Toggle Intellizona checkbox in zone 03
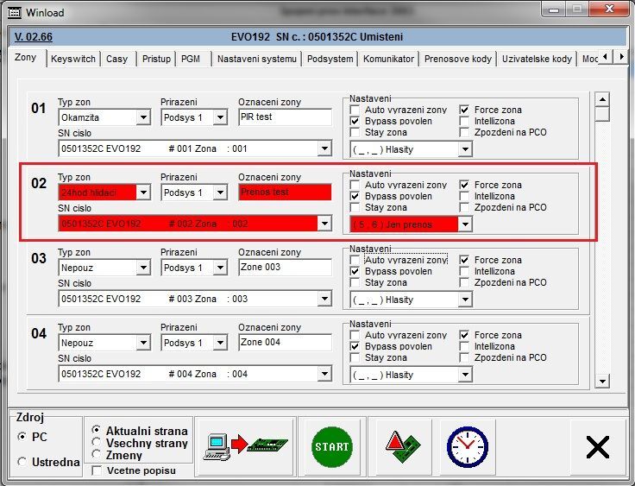 (x=465, y=272)
